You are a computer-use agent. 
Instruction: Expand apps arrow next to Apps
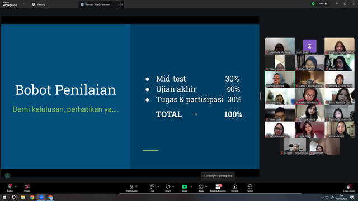tap(206, 186)
